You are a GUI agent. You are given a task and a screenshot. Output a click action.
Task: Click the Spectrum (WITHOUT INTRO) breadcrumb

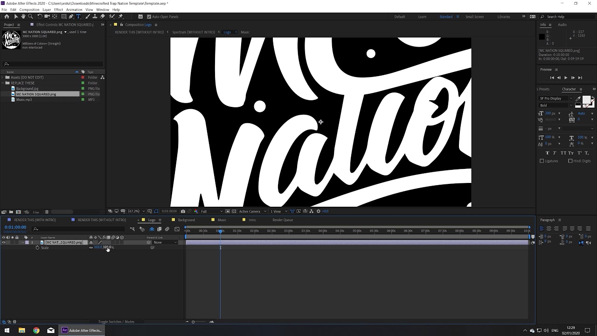pyautogui.click(x=194, y=32)
